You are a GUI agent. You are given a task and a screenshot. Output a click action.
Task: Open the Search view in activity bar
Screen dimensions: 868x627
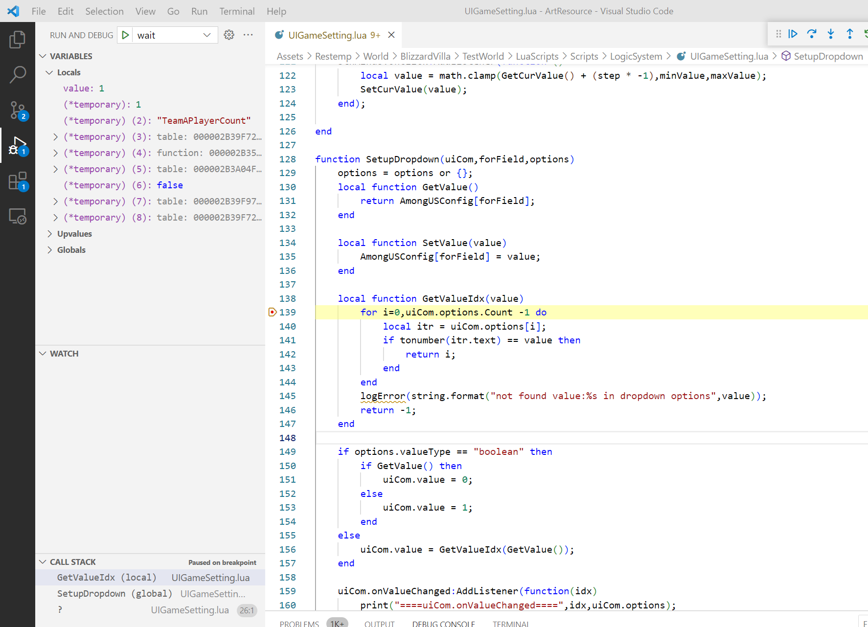17,75
